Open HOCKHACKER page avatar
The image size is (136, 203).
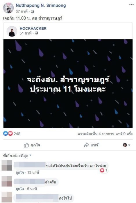point(12,31)
